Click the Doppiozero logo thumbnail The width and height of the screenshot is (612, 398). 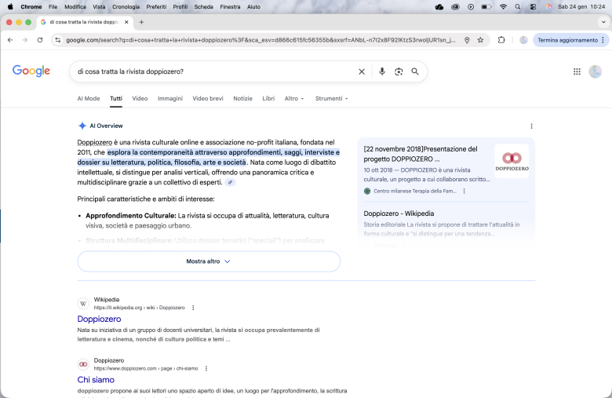(x=511, y=161)
